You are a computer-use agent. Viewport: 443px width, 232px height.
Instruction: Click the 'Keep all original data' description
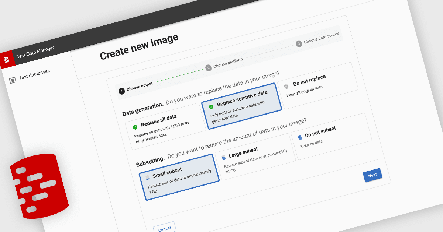coord(305,91)
